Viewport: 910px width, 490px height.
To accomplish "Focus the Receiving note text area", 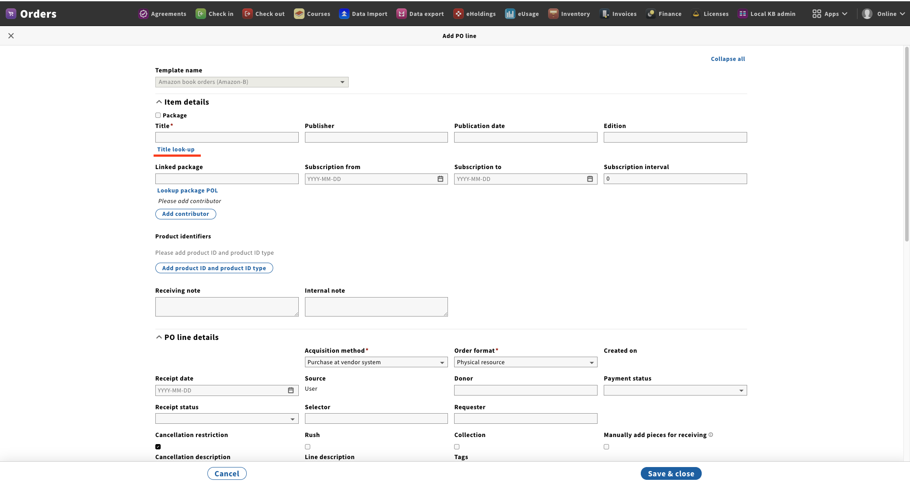I will 227,307.
